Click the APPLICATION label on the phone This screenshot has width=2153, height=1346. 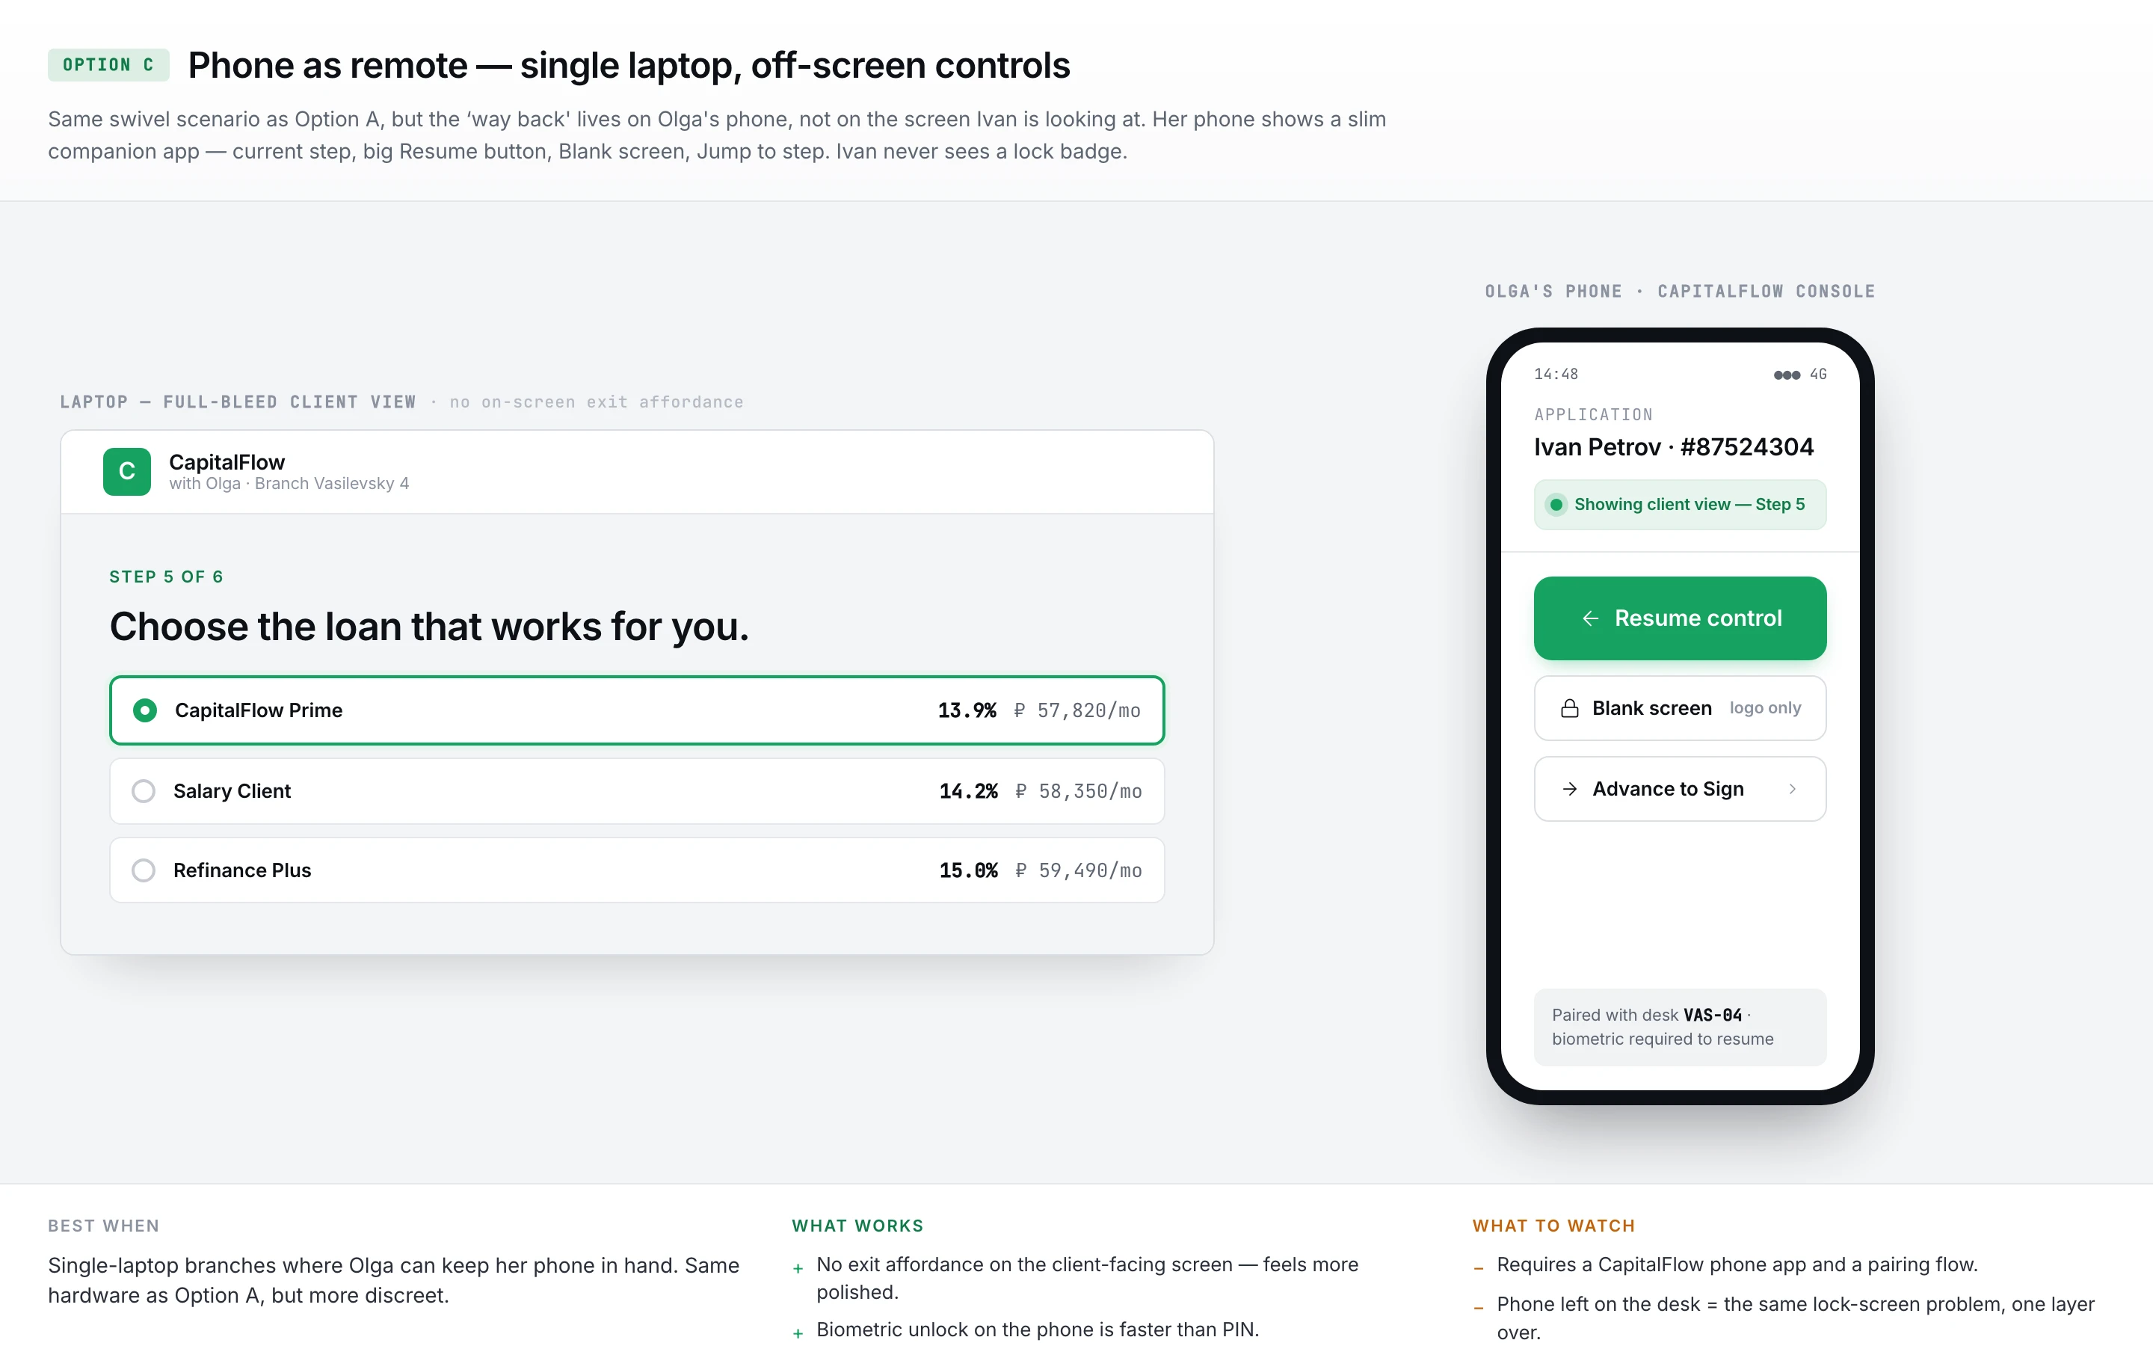click(1593, 415)
